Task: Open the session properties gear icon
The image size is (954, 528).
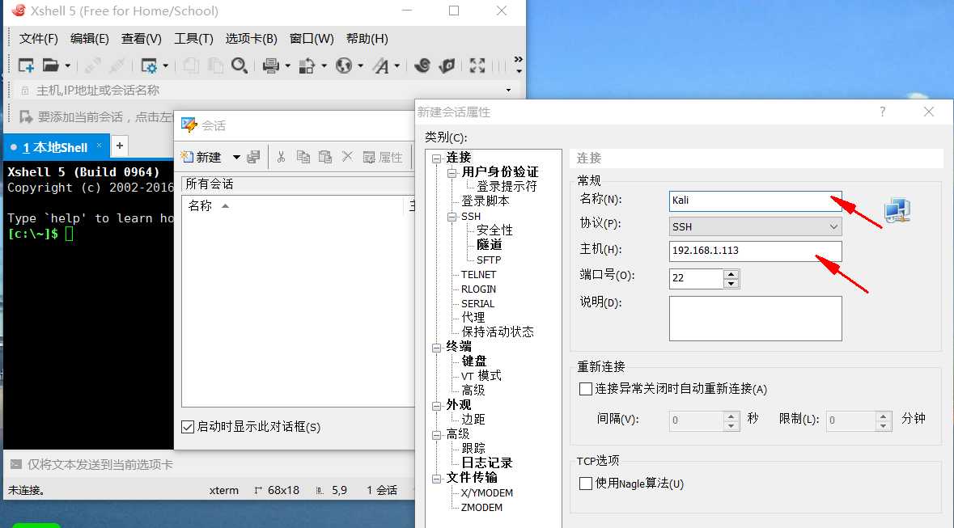Action: coord(149,65)
